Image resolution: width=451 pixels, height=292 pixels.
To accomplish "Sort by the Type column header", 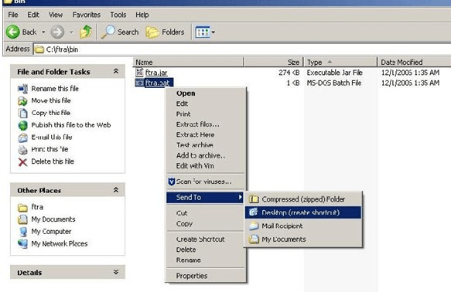I will coord(340,62).
